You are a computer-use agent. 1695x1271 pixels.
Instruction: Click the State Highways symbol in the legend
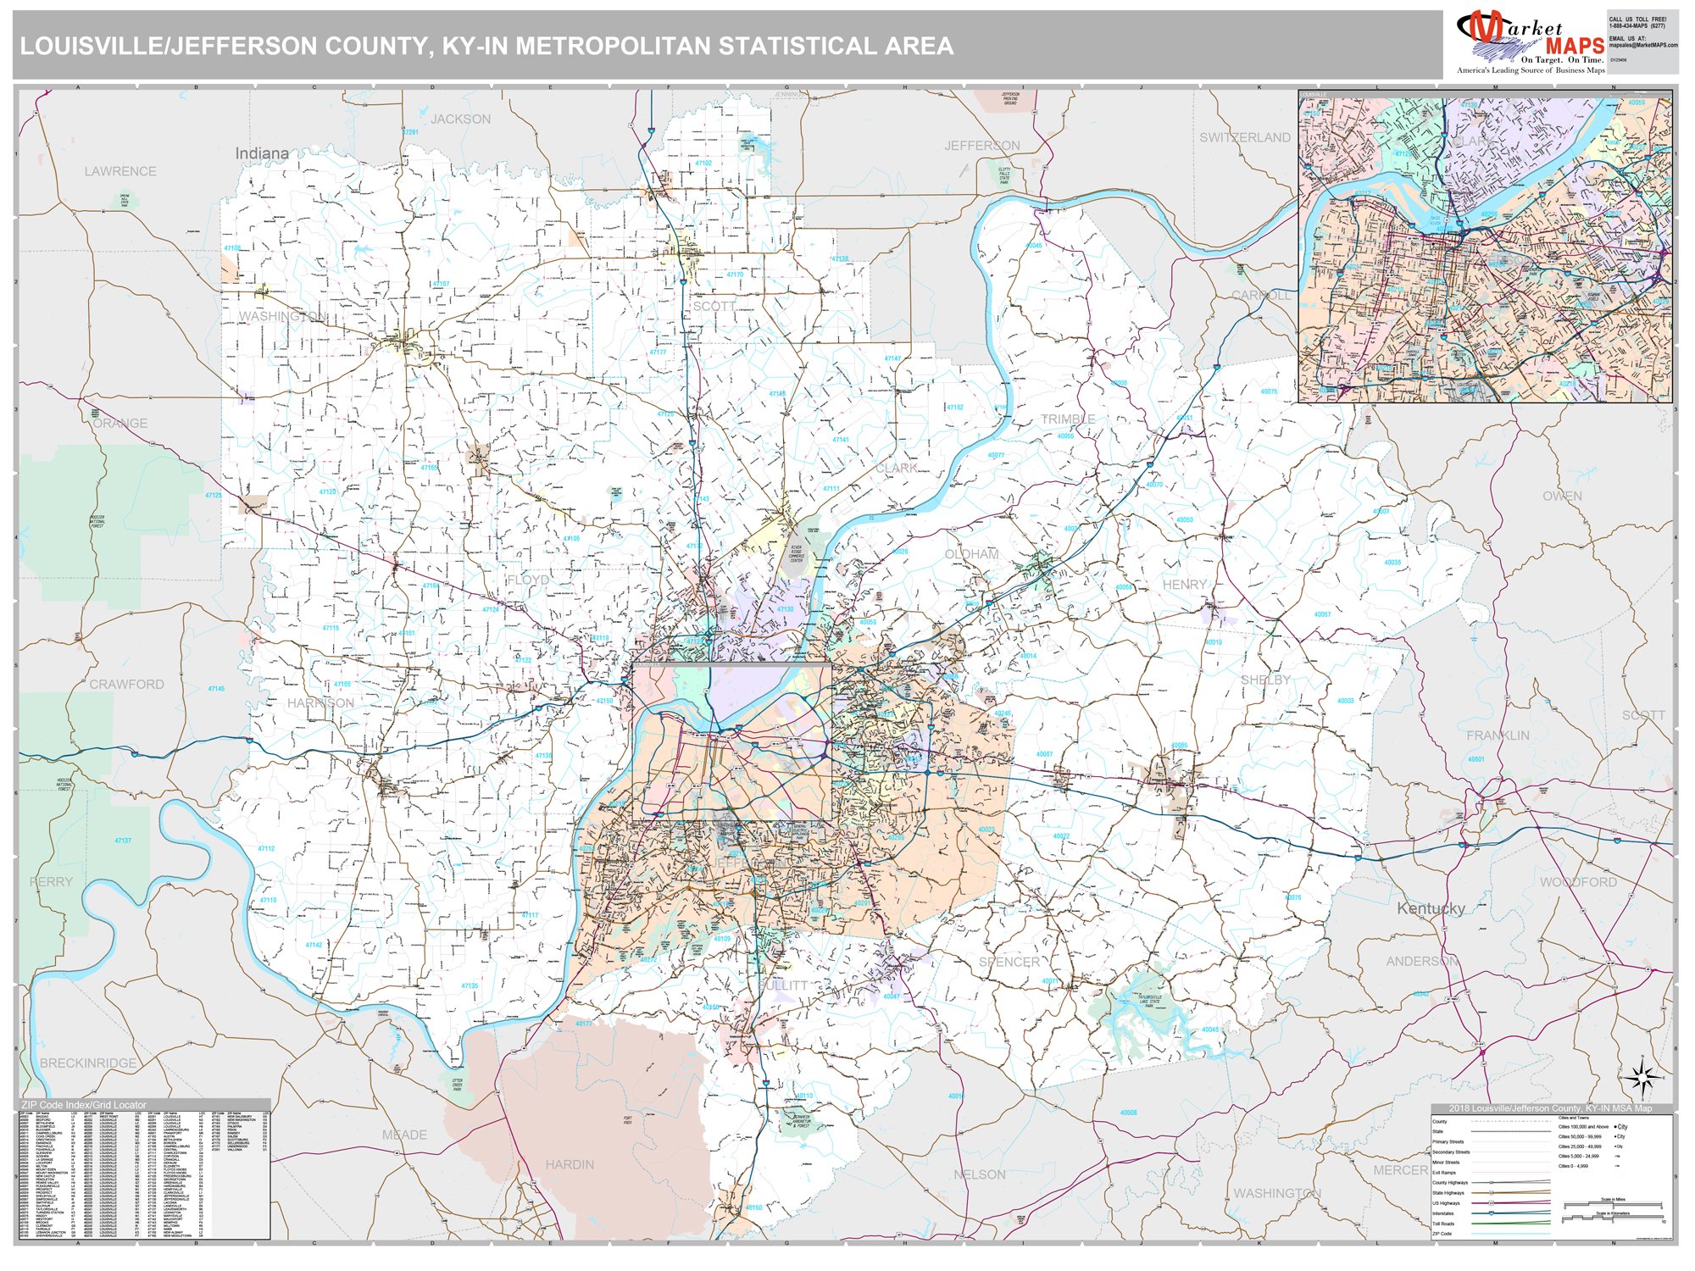(1492, 1192)
